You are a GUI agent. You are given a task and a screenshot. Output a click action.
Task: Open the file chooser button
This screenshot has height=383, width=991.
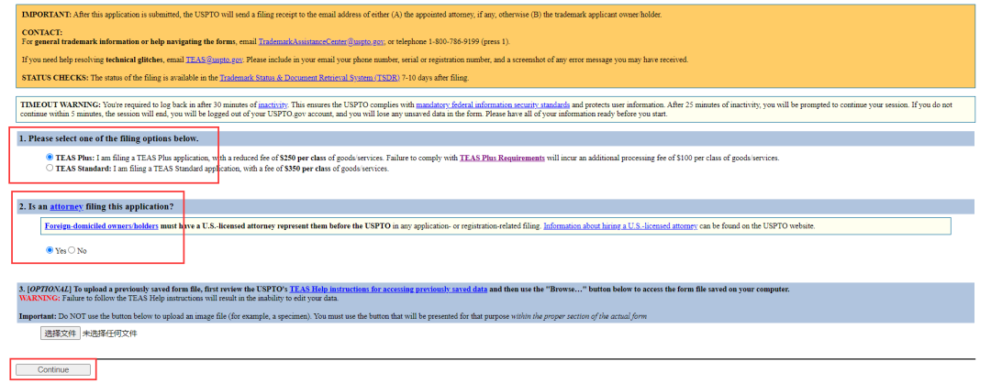(x=60, y=334)
